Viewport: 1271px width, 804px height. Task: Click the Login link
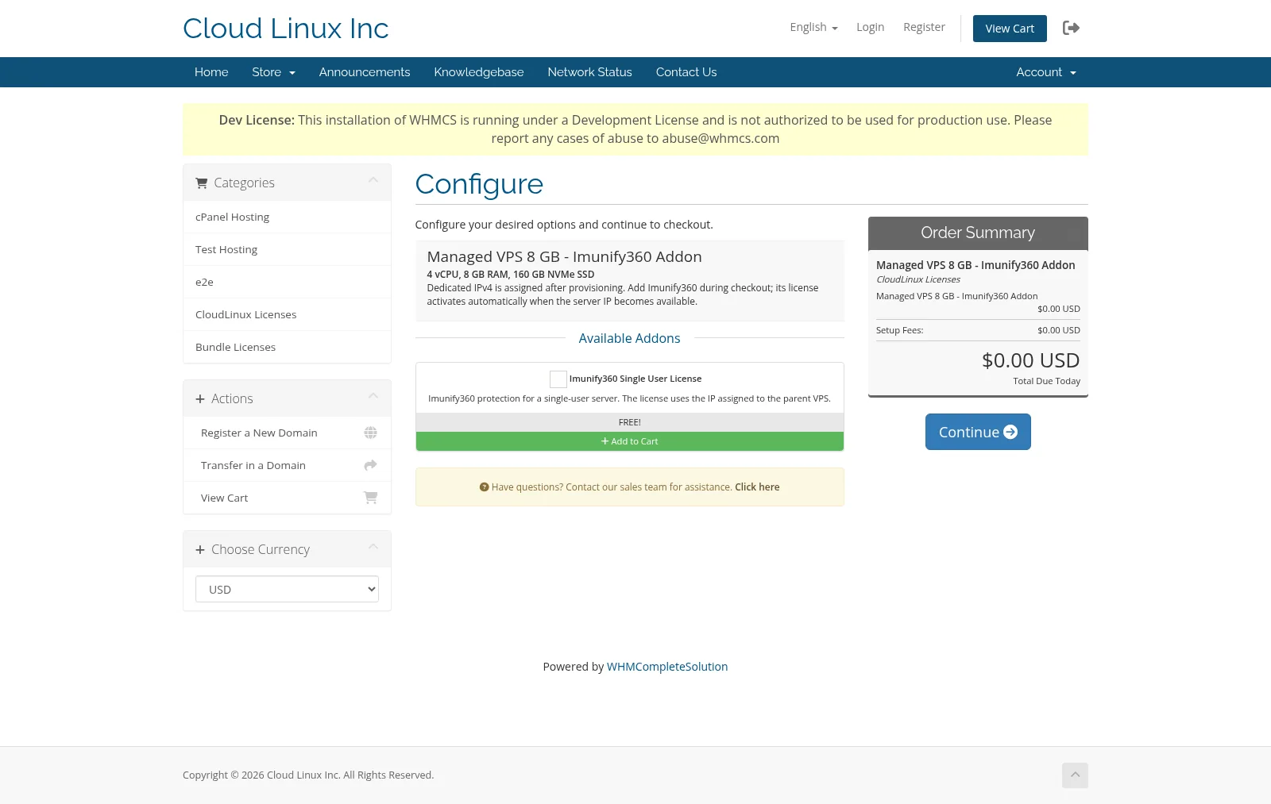(870, 27)
